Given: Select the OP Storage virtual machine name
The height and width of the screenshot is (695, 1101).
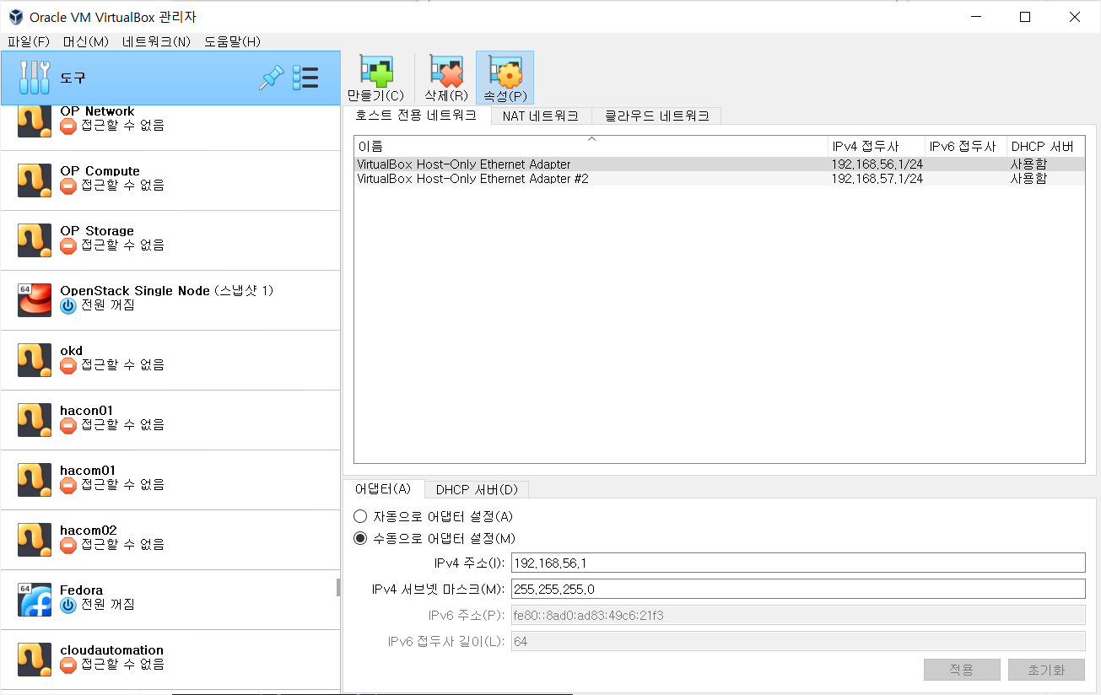Looking at the screenshot, I should point(97,231).
